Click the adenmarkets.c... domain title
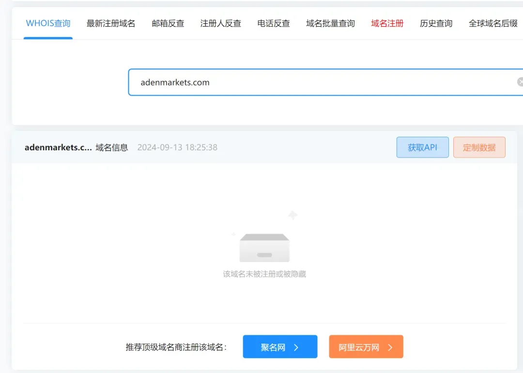Viewport: 523px width, 373px height. point(58,147)
